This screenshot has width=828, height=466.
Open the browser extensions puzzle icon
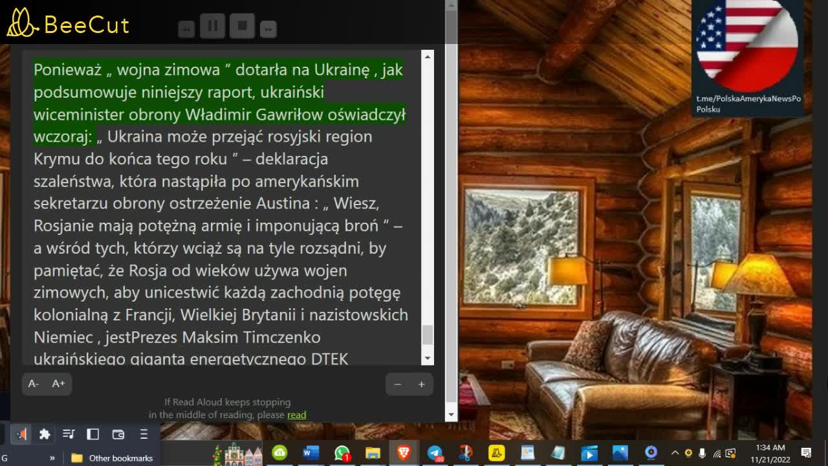tap(45, 434)
